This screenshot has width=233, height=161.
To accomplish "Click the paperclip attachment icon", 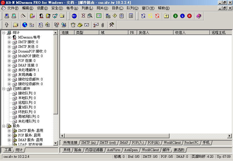I will pyautogui.click(x=103, y=25).
